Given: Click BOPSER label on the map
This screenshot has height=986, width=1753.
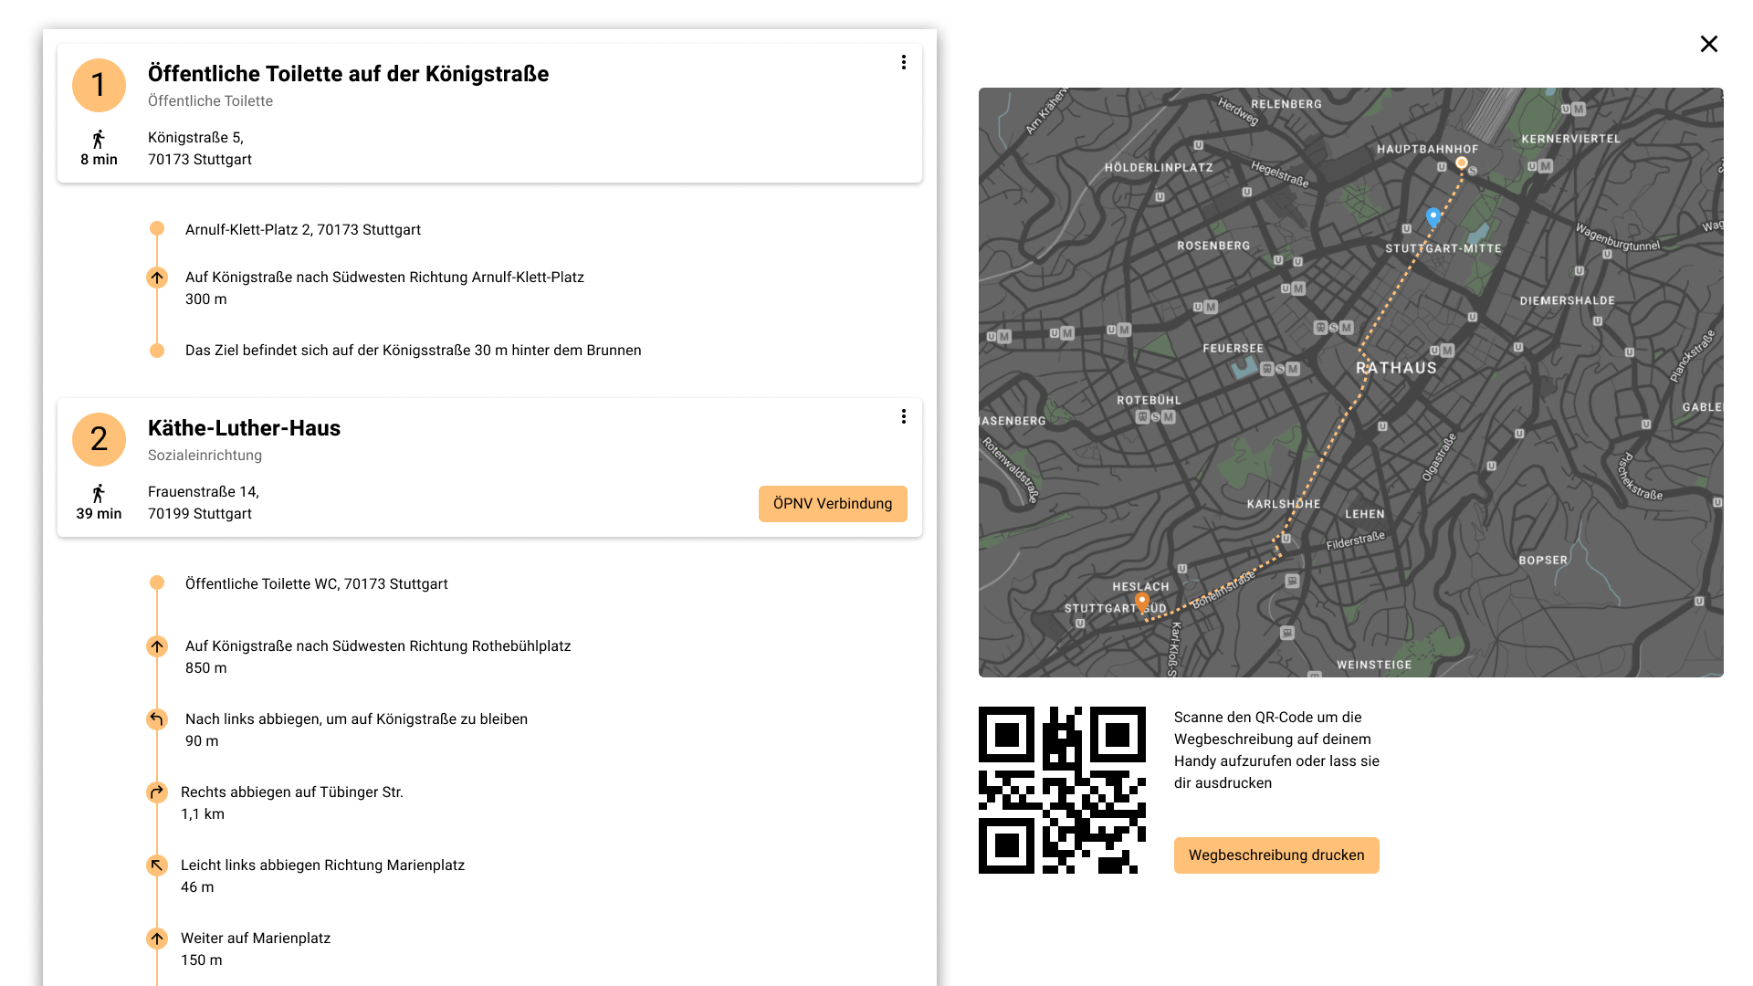Looking at the screenshot, I should (1543, 561).
